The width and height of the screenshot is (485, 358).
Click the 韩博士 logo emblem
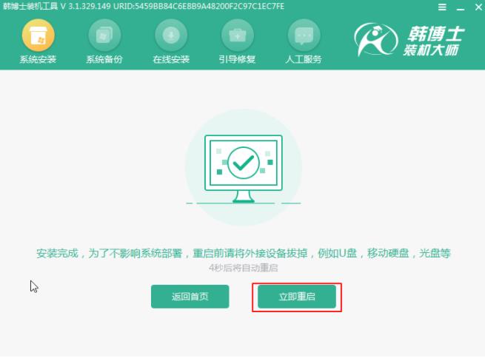(x=376, y=39)
